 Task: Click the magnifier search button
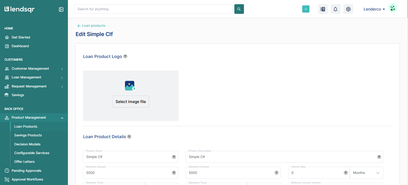coord(239,9)
